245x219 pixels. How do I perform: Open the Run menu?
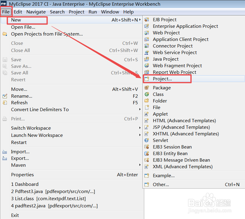pos(93,12)
